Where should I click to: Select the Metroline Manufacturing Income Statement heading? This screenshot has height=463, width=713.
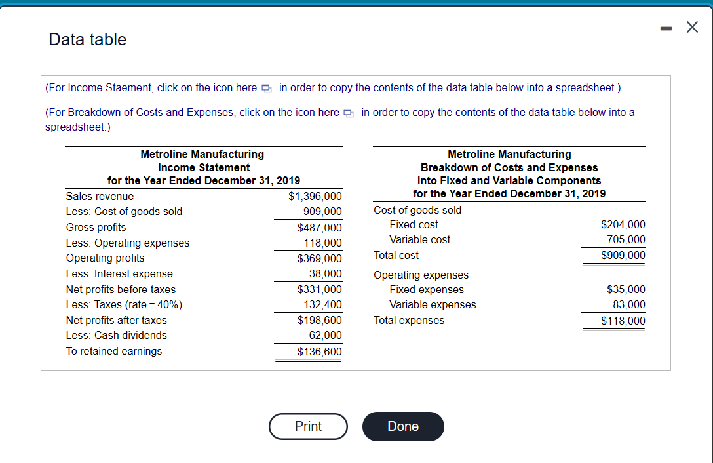(202, 167)
